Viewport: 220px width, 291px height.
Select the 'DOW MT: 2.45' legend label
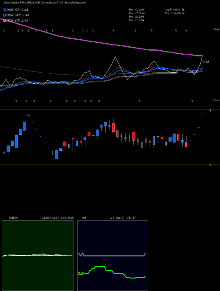[18, 15]
